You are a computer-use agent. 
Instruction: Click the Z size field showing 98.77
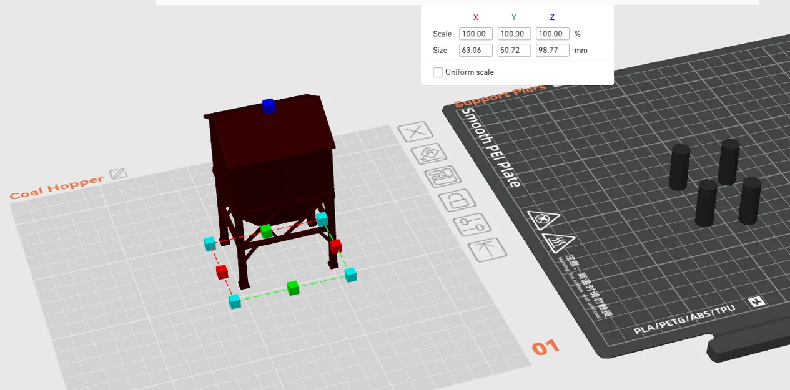552,50
